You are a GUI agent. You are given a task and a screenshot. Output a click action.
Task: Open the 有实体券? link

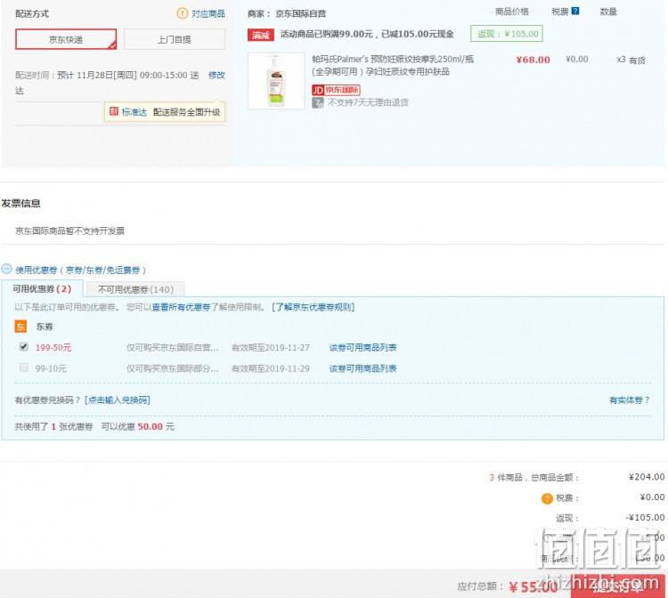(x=629, y=400)
